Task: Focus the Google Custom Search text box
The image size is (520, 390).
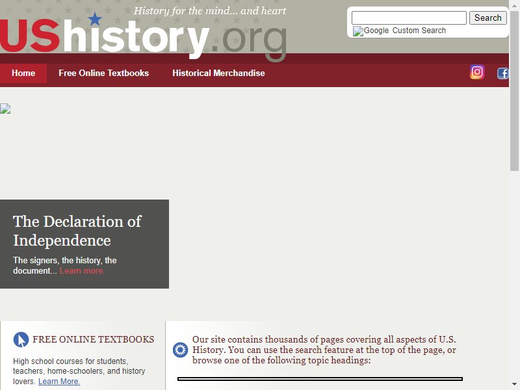Action: [x=409, y=18]
